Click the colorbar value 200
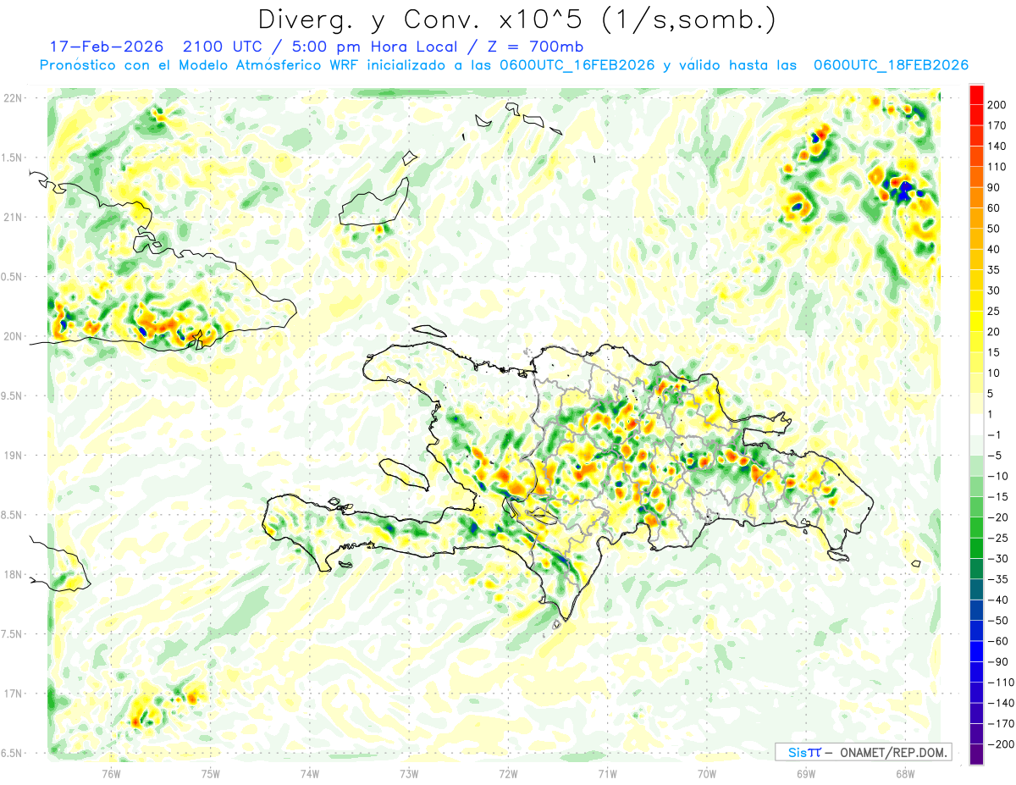Viewport: 1016px width, 785px height. point(996,104)
